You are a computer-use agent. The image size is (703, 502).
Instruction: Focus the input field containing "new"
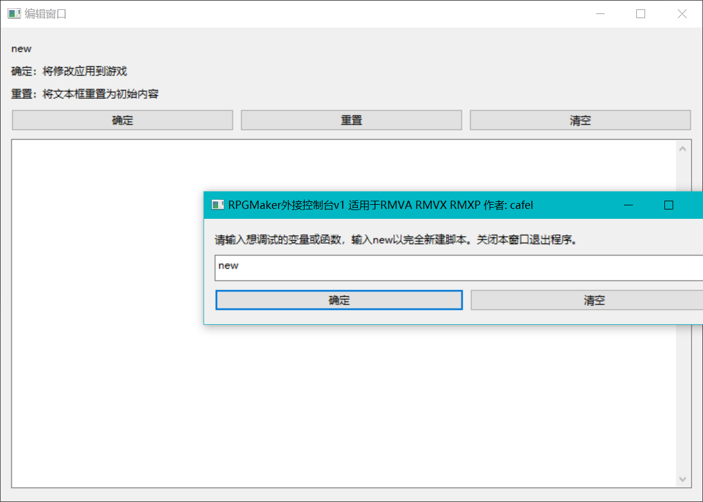point(459,268)
